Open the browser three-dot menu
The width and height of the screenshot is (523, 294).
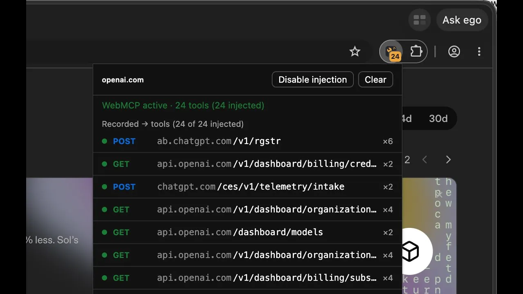(x=479, y=51)
